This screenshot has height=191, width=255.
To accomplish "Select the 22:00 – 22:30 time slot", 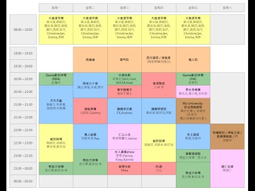I will tap(23, 130).
